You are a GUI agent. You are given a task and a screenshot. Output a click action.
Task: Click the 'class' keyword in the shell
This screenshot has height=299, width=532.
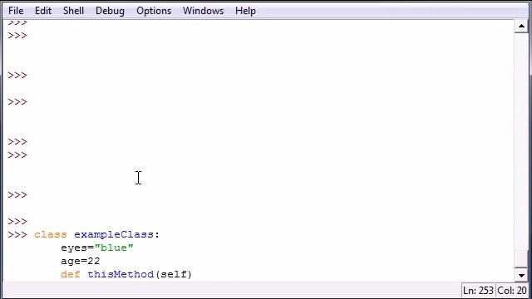click(x=51, y=234)
